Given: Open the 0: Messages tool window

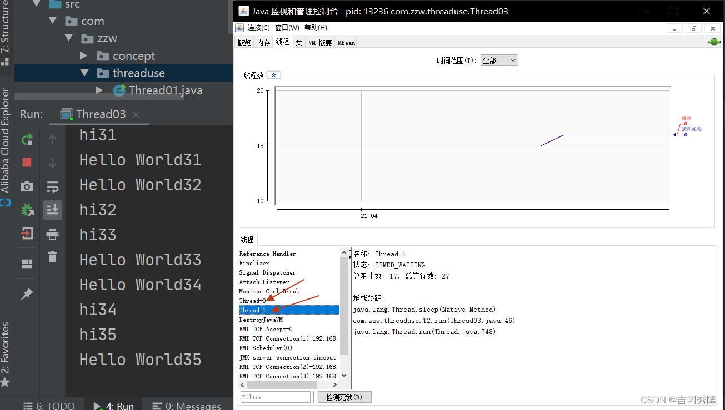Looking at the screenshot, I should (x=186, y=406).
